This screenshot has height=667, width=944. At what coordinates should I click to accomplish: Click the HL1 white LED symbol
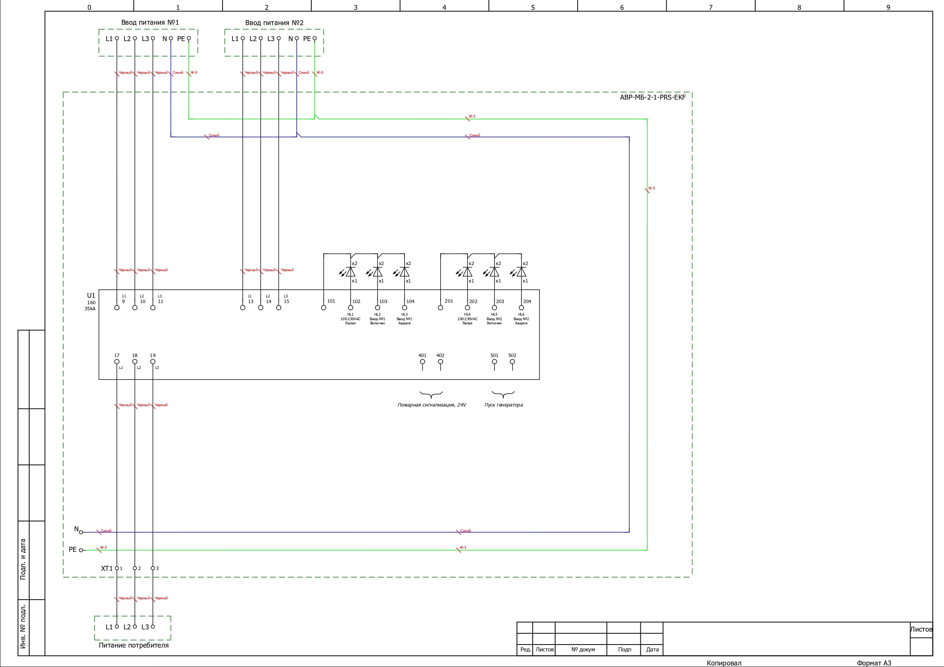pos(350,272)
